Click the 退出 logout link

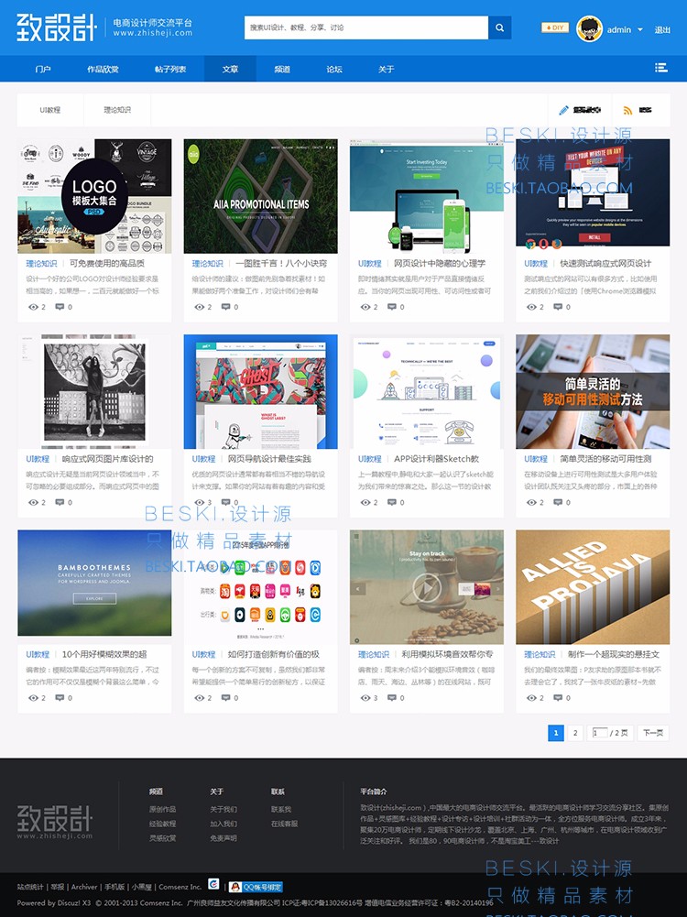(662, 30)
